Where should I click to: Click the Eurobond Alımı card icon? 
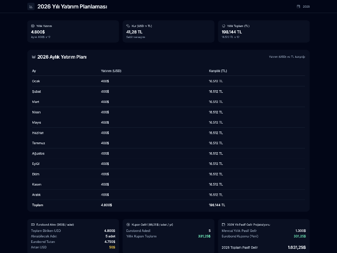coord(33,225)
